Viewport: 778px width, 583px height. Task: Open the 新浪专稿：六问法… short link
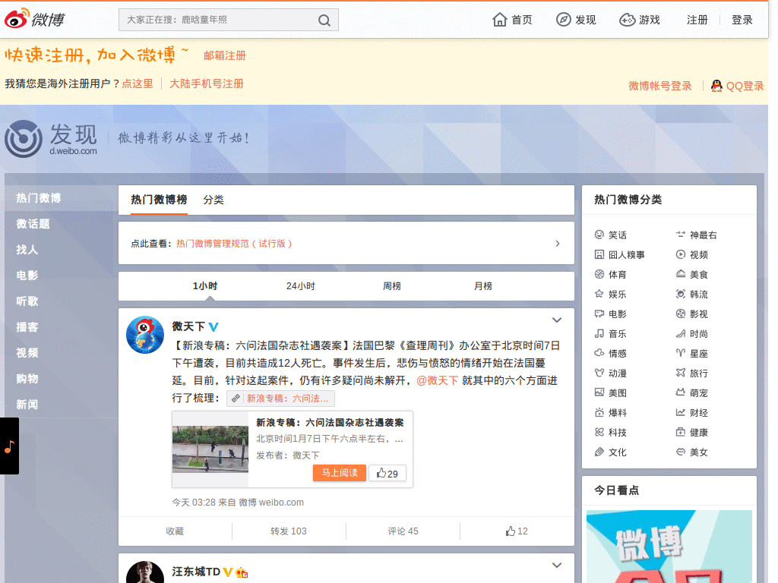click(x=281, y=398)
